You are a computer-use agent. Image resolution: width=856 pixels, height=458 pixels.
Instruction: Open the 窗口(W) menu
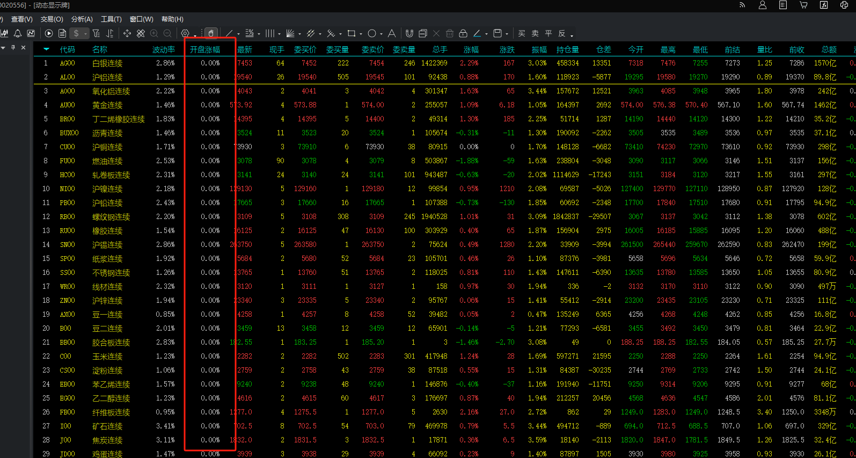142,19
